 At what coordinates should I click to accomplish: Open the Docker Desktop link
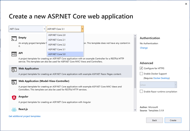161,78
